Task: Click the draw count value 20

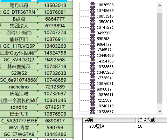Action: [x=140, y=126]
